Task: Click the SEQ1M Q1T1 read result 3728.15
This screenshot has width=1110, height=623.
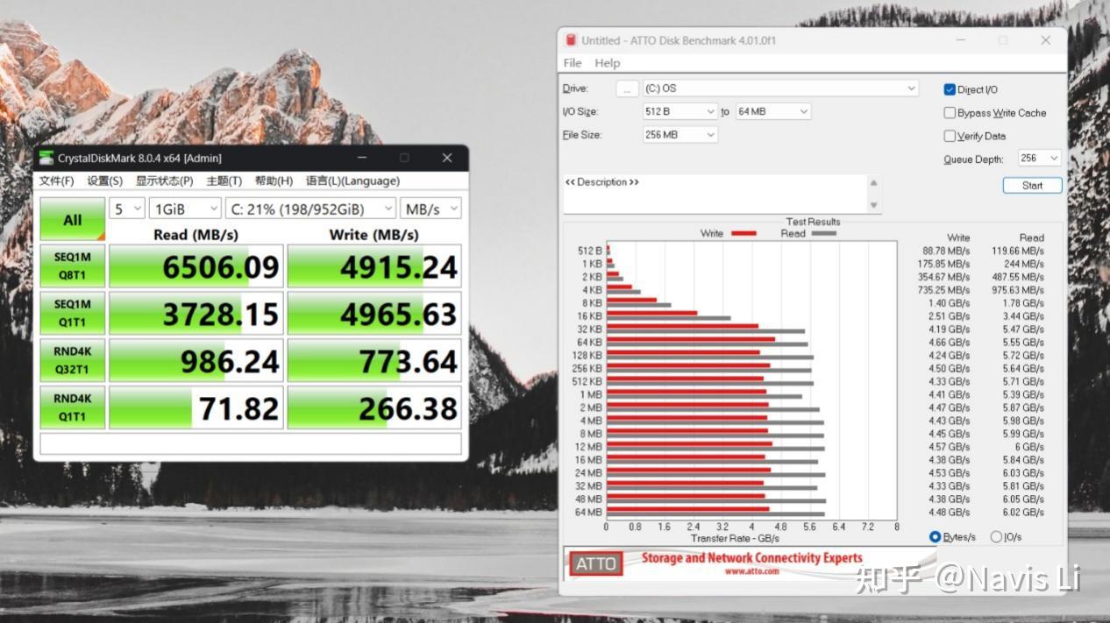Action: (196, 314)
